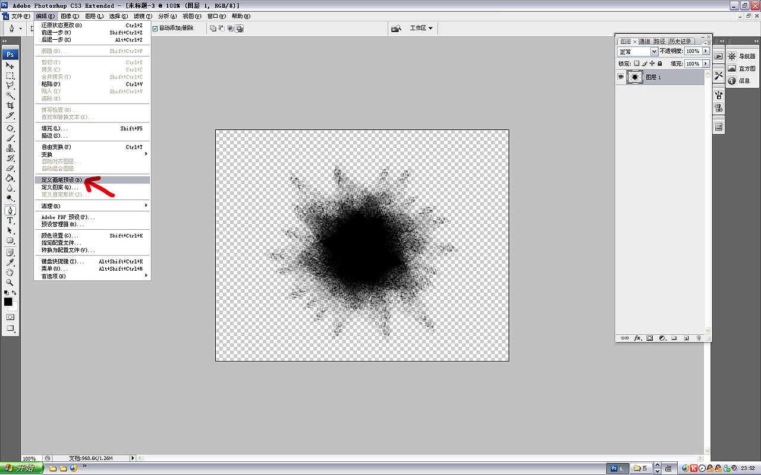The image size is (761, 475).
Task: Open the 滤镜 menu
Action: 142,16
